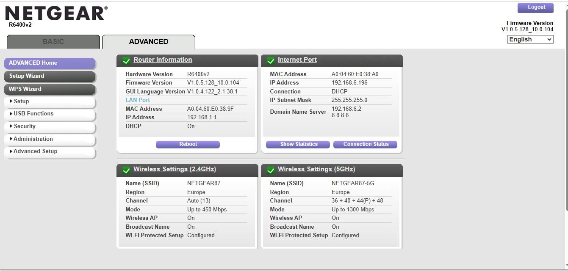
Task: Click the DNS server value 192.168.6.2
Action: 346,109
